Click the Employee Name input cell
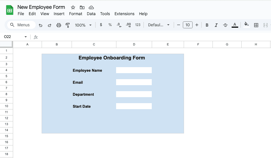Screen dimensions: 271x158 [134, 70]
